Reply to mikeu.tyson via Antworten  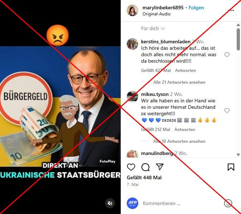(x=184, y=129)
